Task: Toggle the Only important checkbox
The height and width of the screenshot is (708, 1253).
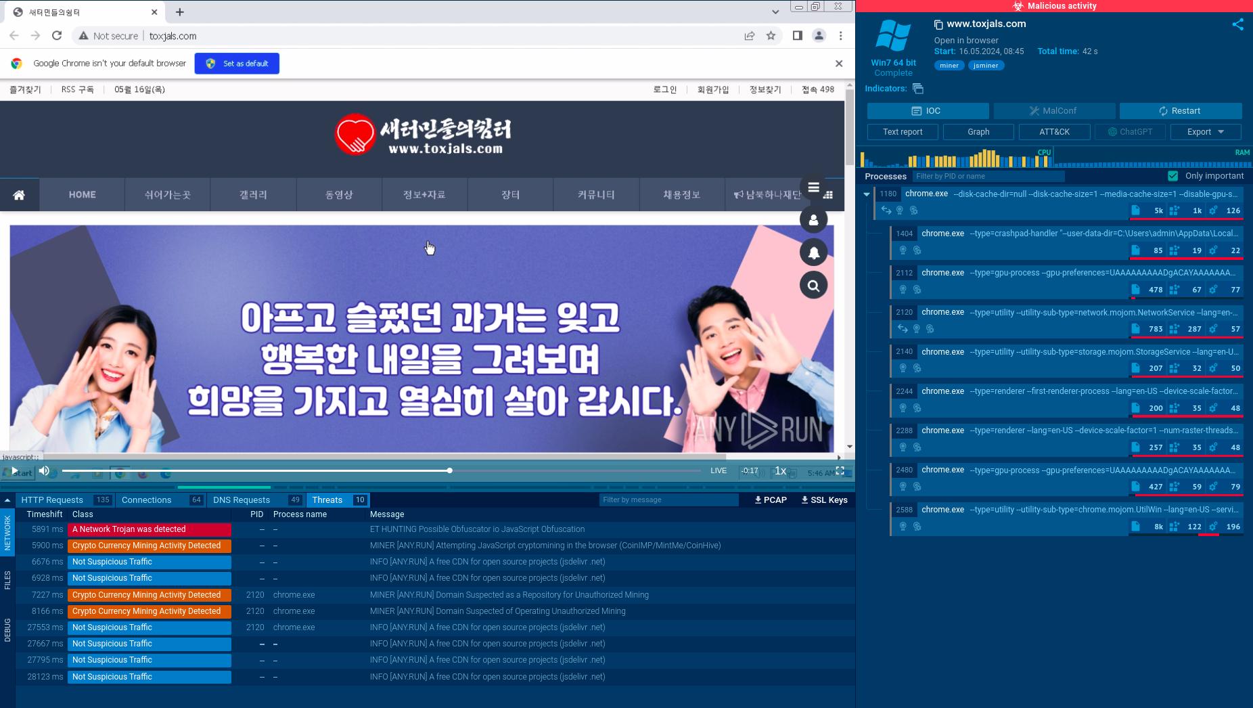Action: pos(1173,176)
